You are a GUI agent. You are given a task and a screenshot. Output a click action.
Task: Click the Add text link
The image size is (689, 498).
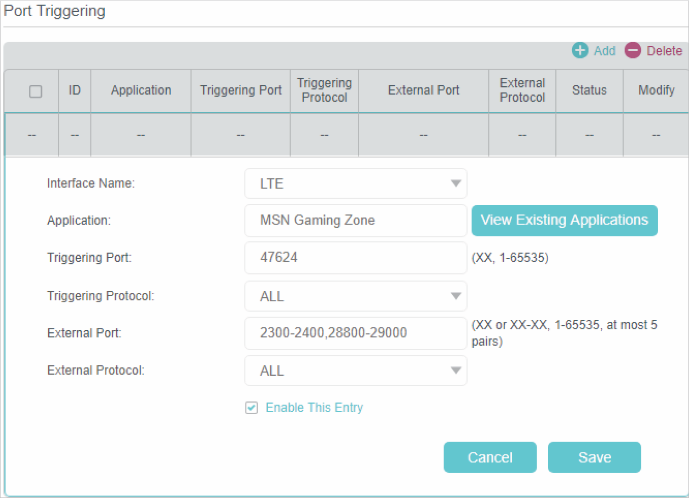click(605, 51)
